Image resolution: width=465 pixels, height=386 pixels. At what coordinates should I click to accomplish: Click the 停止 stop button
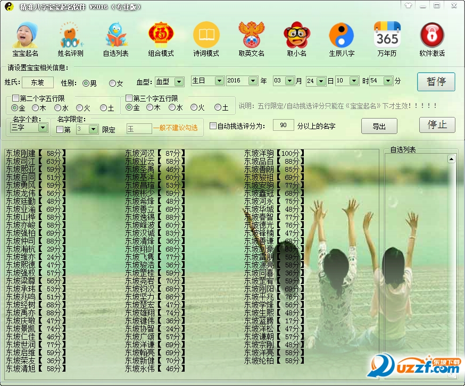(437, 125)
